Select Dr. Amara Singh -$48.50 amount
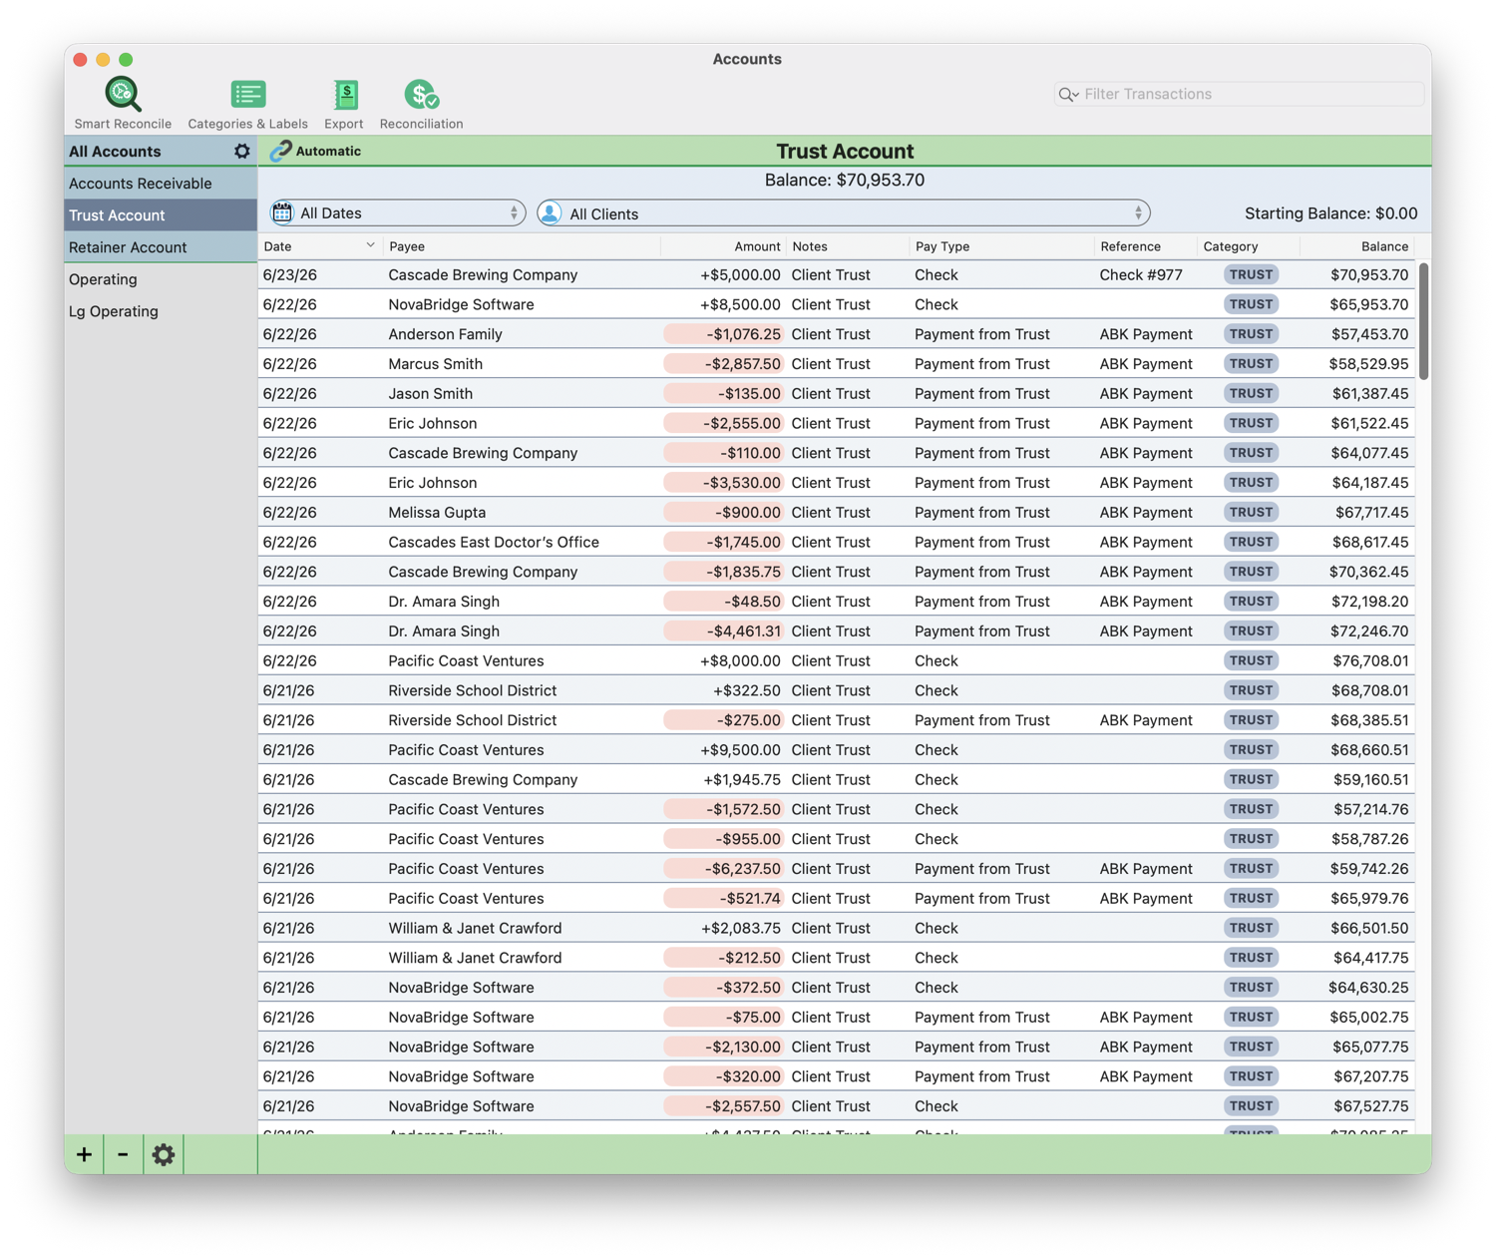Viewport: 1496px width, 1259px height. pyautogui.click(x=724, y=602)
